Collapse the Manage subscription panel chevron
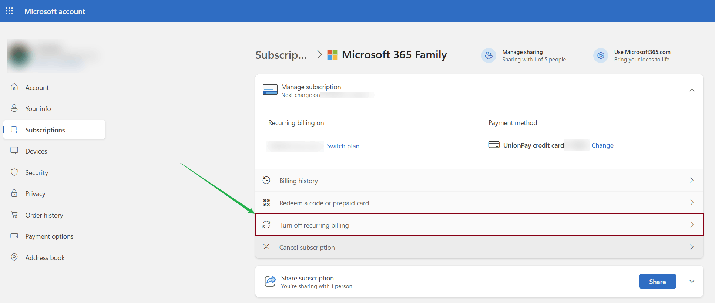The image size is (715, 303). pos(692,90)
